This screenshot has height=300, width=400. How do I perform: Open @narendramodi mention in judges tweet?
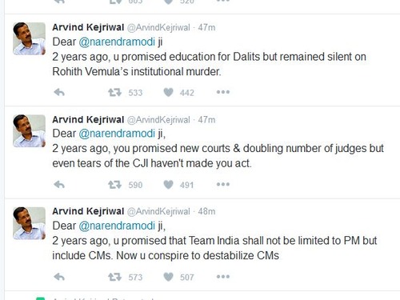pos(117,134)
